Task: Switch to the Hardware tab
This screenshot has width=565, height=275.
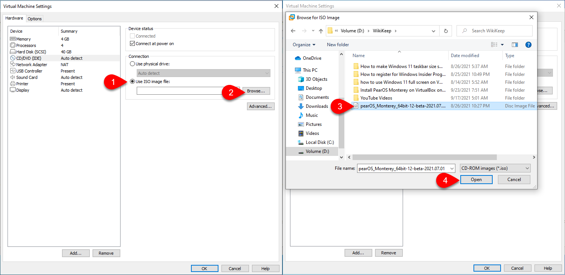Action: (x=14, y=18)
